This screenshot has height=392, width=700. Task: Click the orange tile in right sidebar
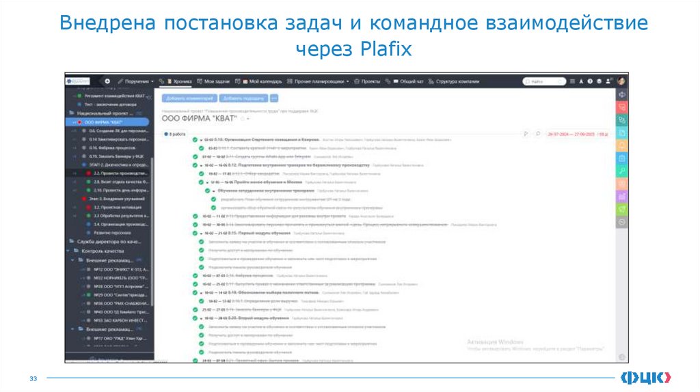622,146
